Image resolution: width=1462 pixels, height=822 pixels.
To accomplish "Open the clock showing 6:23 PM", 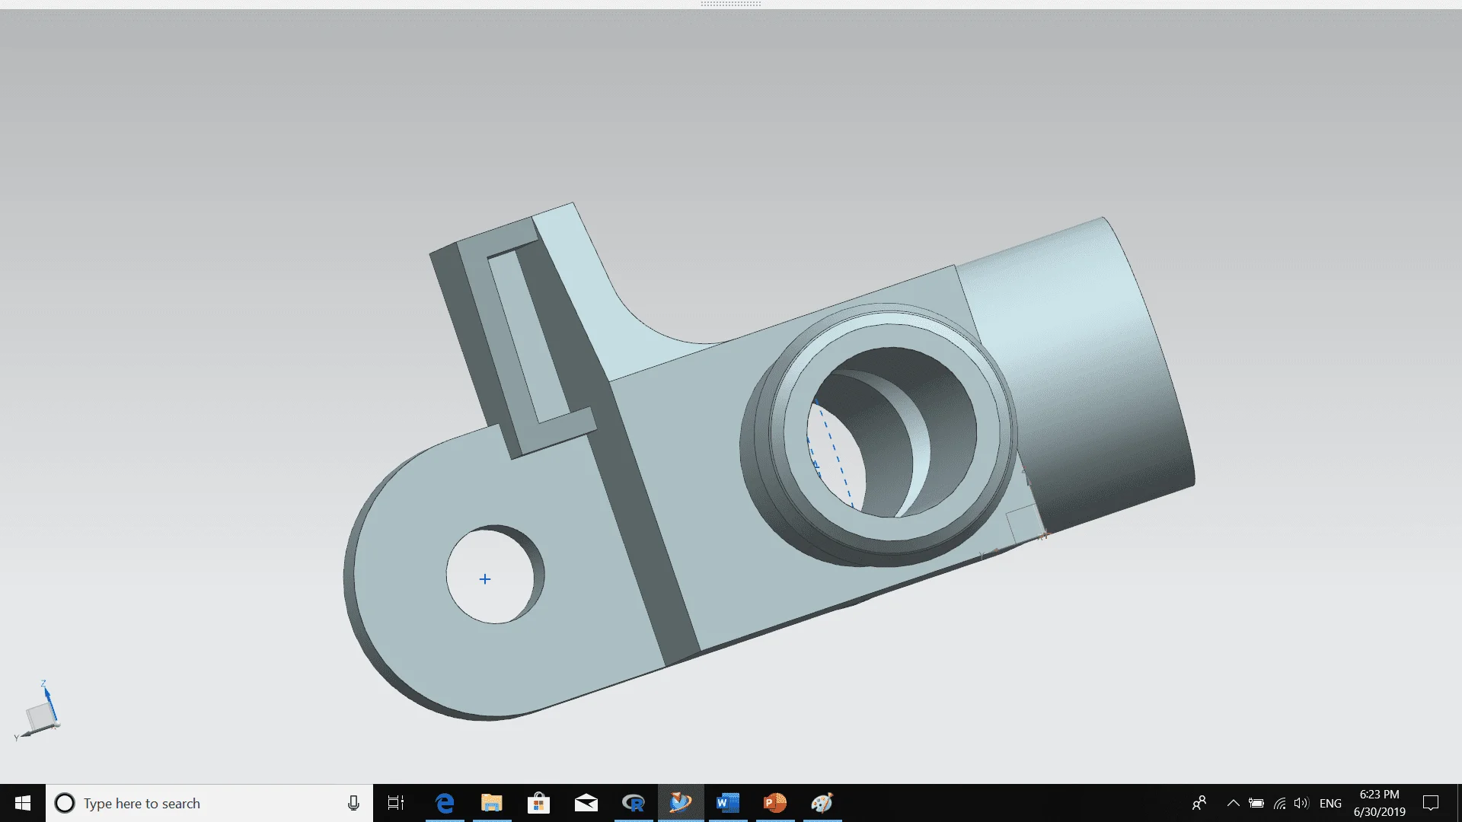I will pyautogui.click(x=1379, y=803).
